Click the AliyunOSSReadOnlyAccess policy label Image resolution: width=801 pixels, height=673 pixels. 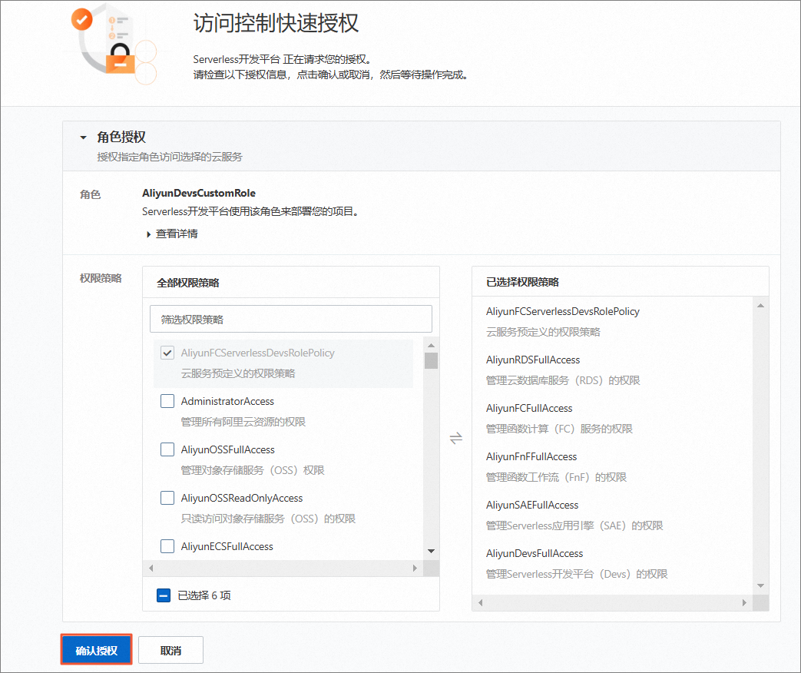[242, 498]
